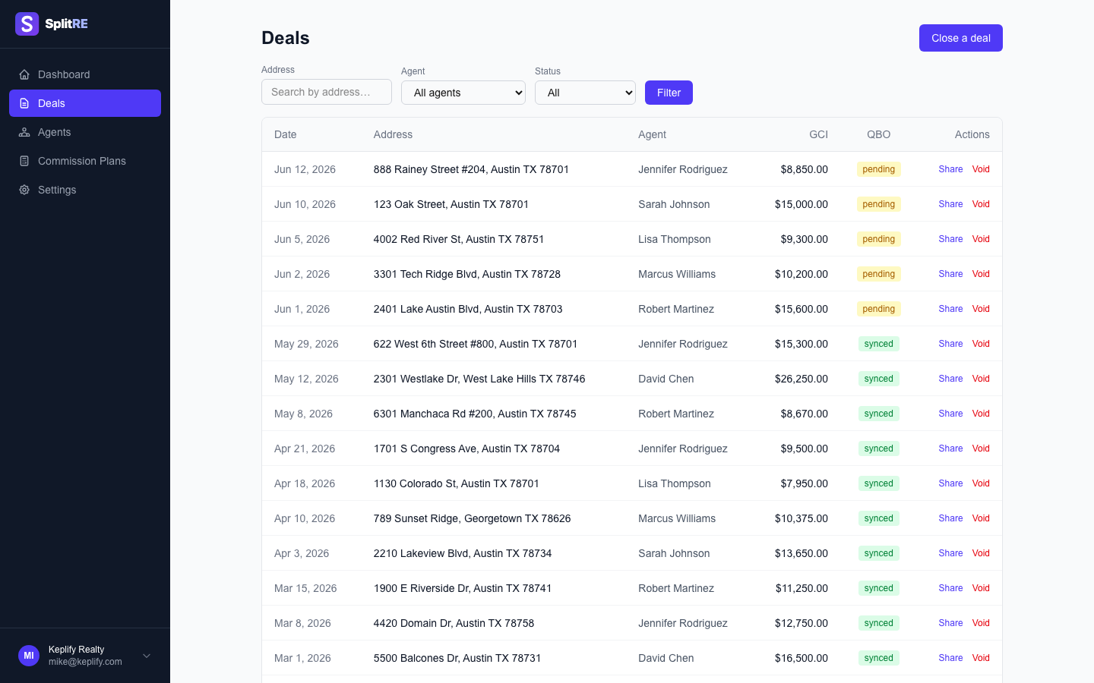Click the Agent column header
The height and width of the screenshot is (683, 1094).
pos(652,134)
